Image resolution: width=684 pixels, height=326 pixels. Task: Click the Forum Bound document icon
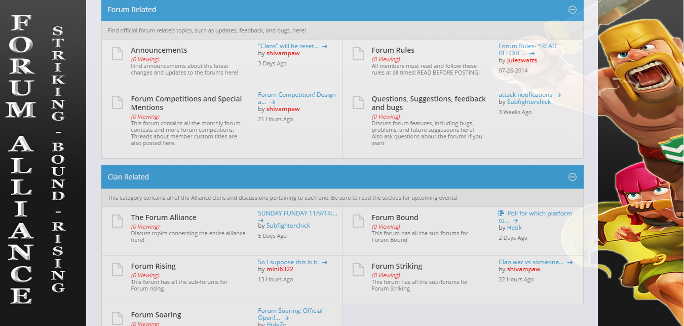358,221
